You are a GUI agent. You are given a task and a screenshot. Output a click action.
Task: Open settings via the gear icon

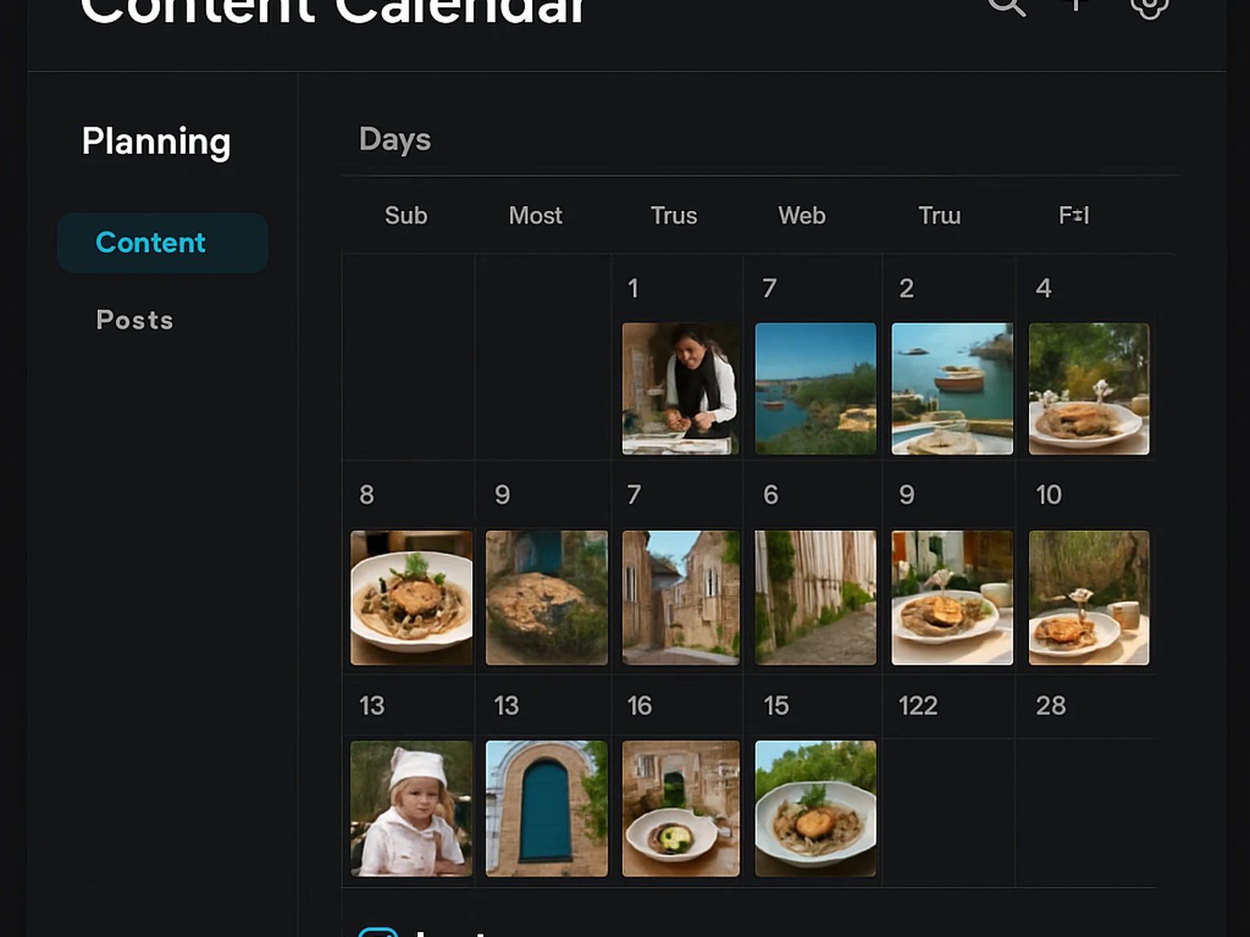coord(1149,6)
